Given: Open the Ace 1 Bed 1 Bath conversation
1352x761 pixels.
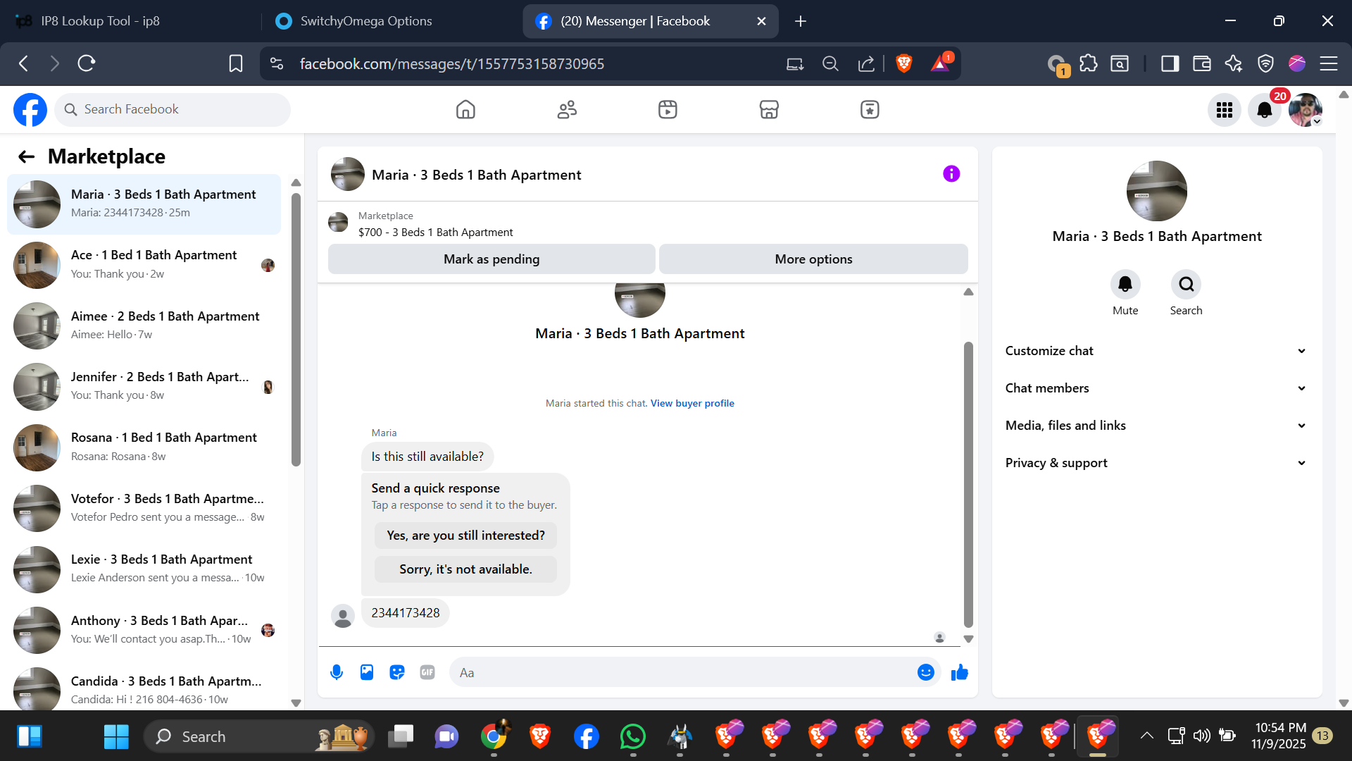Looking at the screenshot, I should pyautogui.click(x=144, y=265).
